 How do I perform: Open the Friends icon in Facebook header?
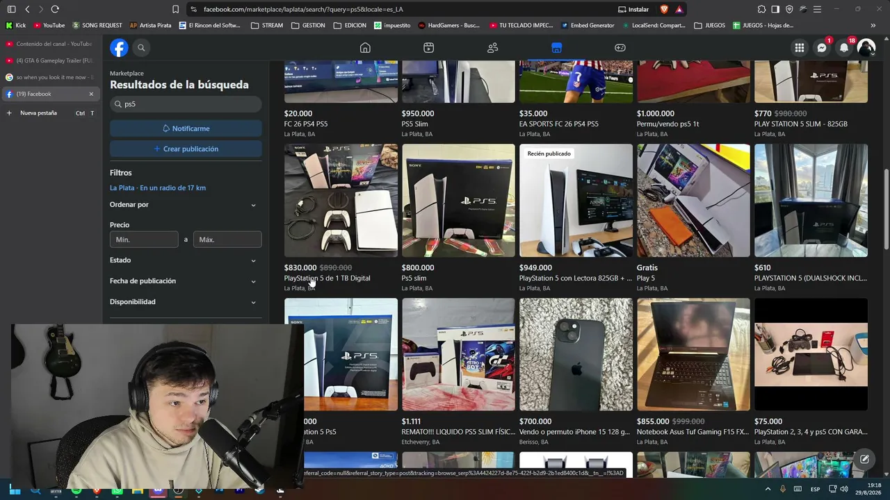[492, 47]
